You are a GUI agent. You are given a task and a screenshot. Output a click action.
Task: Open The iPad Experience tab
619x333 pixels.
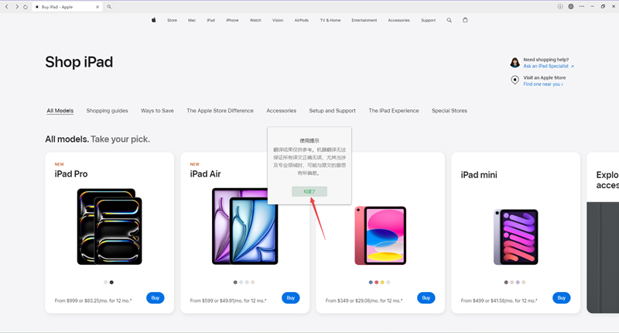click(394, 111)
